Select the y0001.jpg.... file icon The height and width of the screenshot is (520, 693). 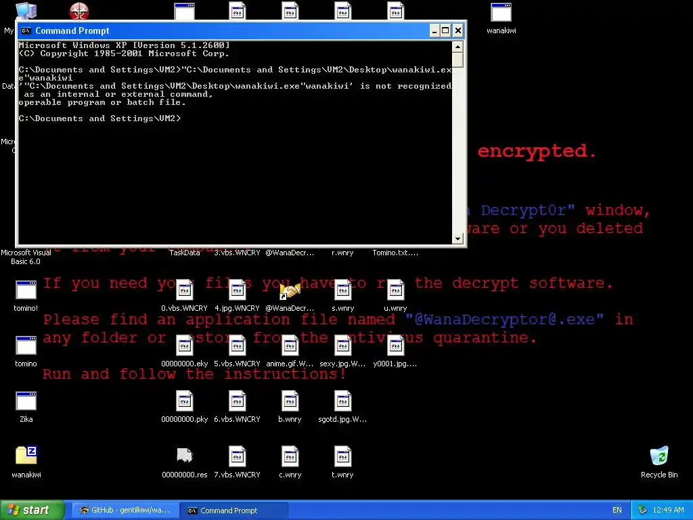395,345
